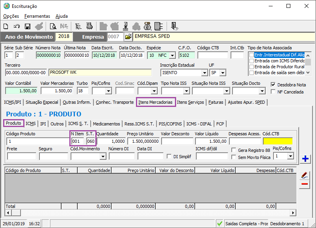316x228 pixels.
Task: Open company folder icon beside Empresa code
Action: pyautogui.click(x=128, y=37)
